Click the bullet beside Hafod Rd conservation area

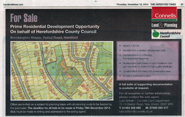pos(120,71)
